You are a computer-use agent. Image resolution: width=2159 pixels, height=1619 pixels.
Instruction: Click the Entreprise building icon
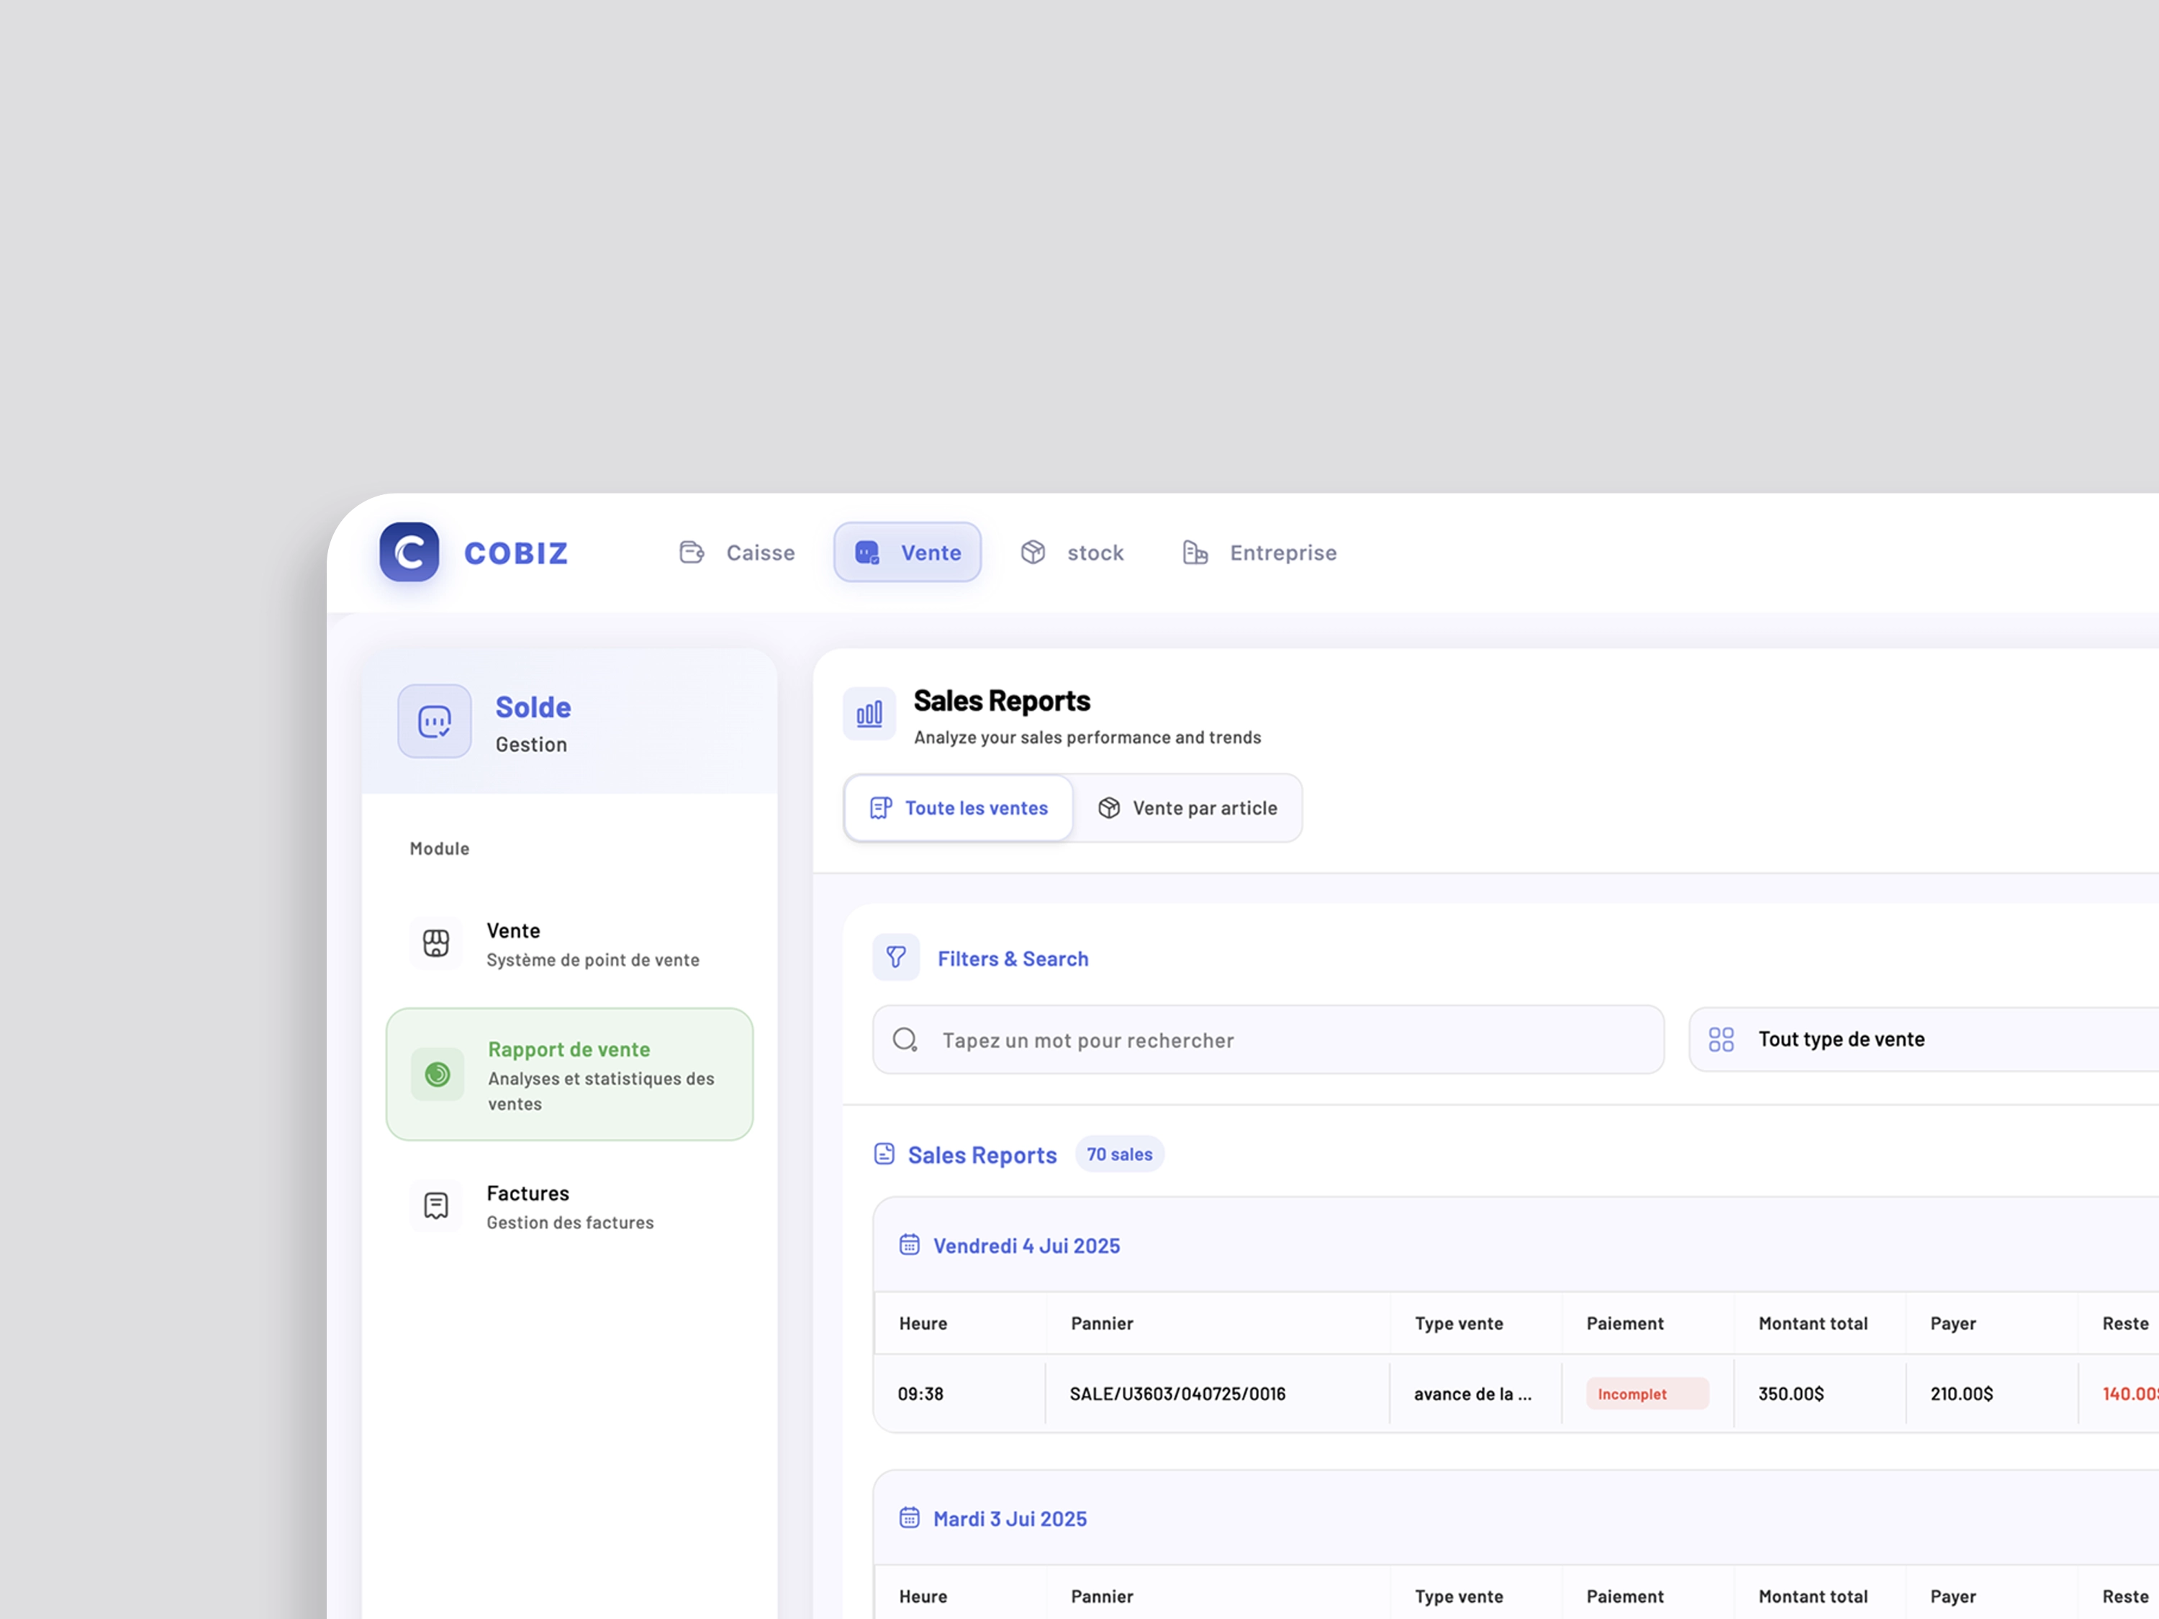click(1195, 553)
